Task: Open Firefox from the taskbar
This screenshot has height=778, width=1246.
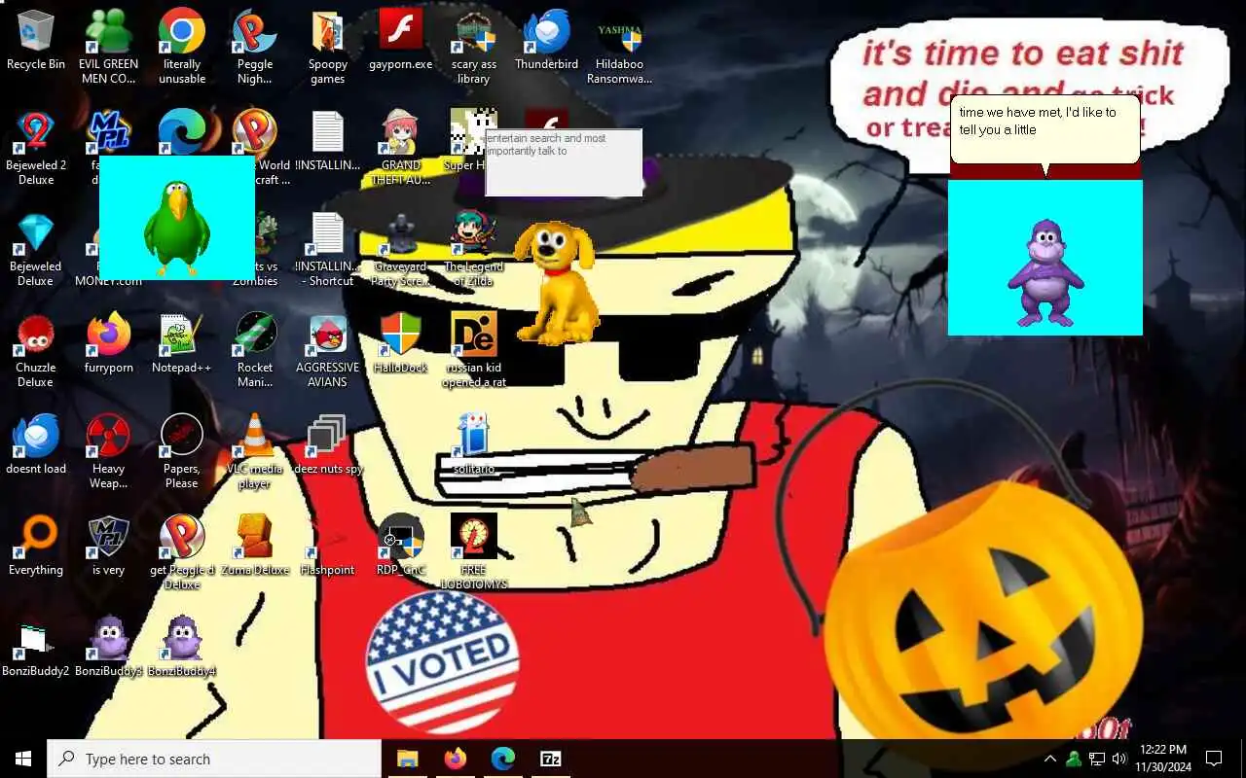Action: click(455, 759)
